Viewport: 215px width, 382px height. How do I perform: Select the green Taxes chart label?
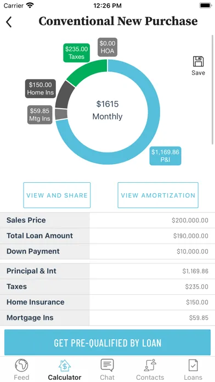(76, 53)
